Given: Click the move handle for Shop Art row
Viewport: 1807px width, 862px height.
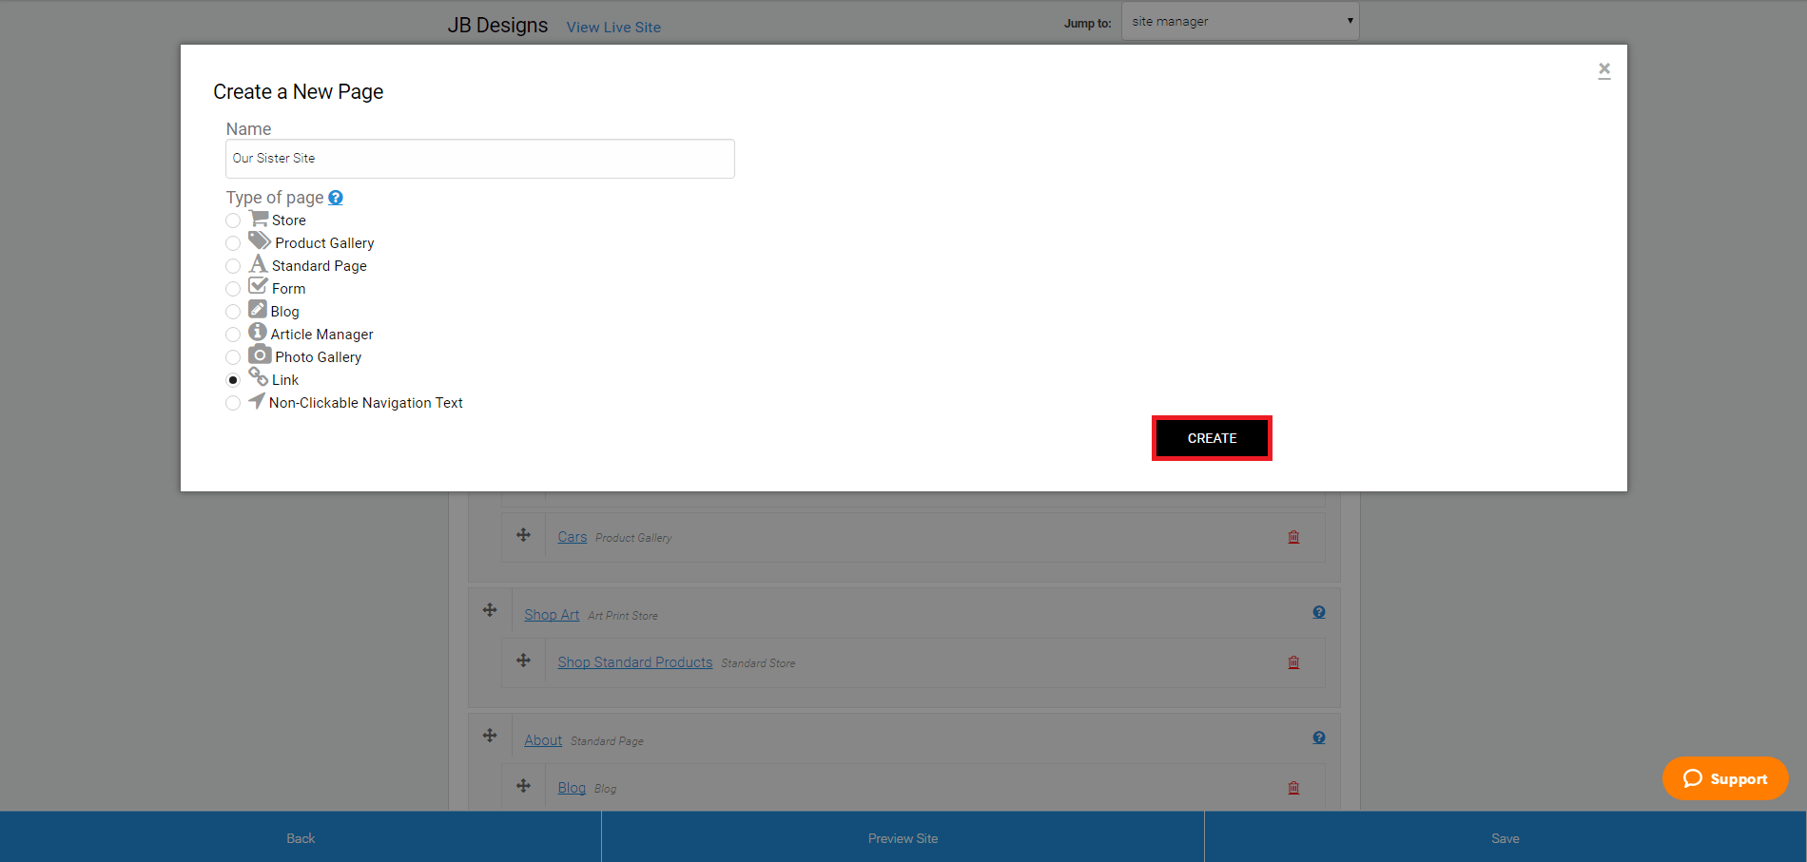Looking at the screenshot, I should pos(490,610).
